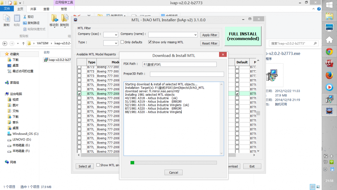Screen dimensions: 337x190
Task: Switch to the 主页 (Home) ribbon tab
Action: [20, 9]
